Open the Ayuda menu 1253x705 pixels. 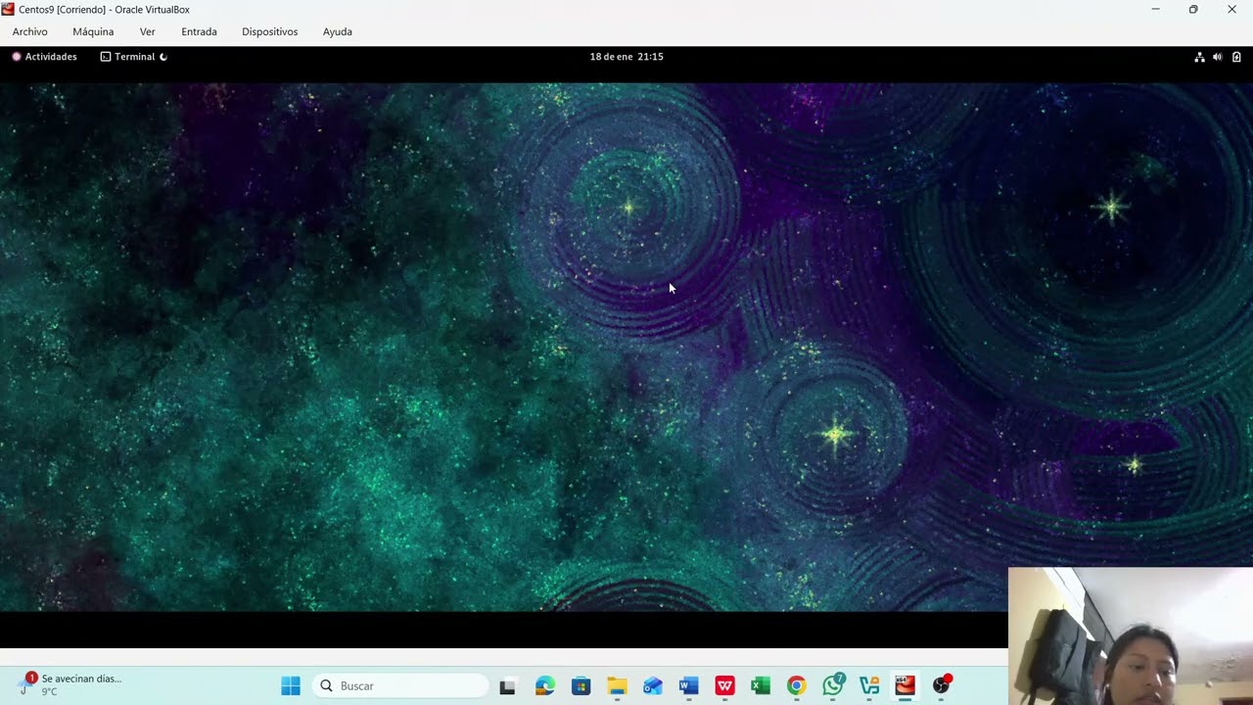click(x=337, y=31)
